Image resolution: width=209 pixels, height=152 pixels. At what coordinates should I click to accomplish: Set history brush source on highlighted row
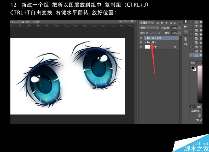(191, 55)
